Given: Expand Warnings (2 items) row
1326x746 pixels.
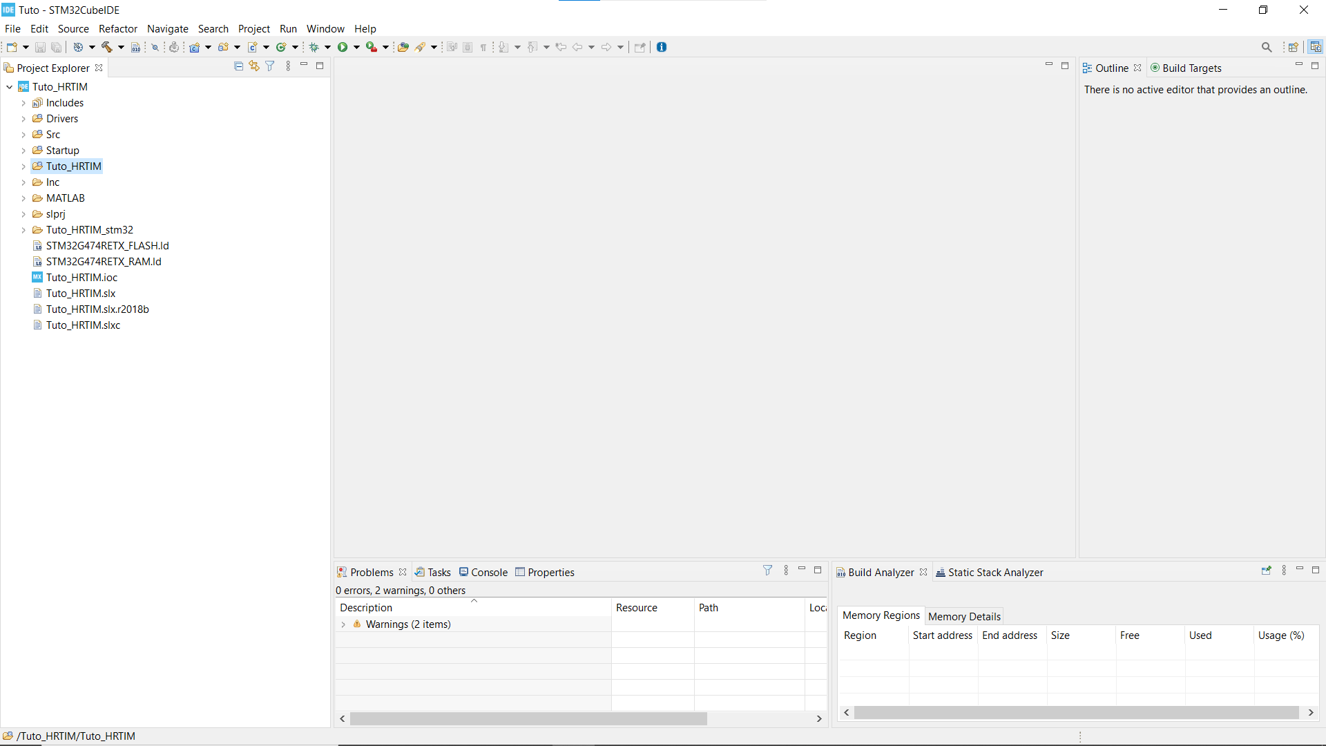Looking at the screenshot, I should [343, 624].
